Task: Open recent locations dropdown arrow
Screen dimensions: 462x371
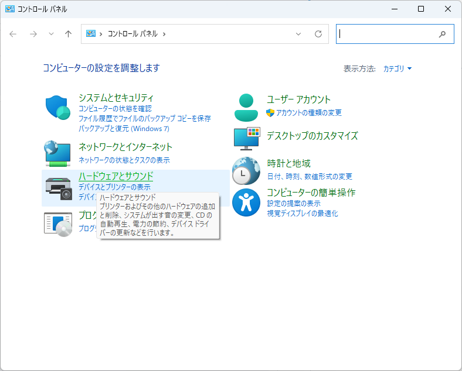Action: pyautogui.click(x=51, y=34)
